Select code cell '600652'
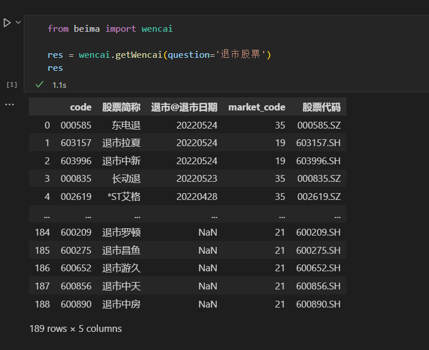This screenshot has height=350, width=429. tap(76, 268)
